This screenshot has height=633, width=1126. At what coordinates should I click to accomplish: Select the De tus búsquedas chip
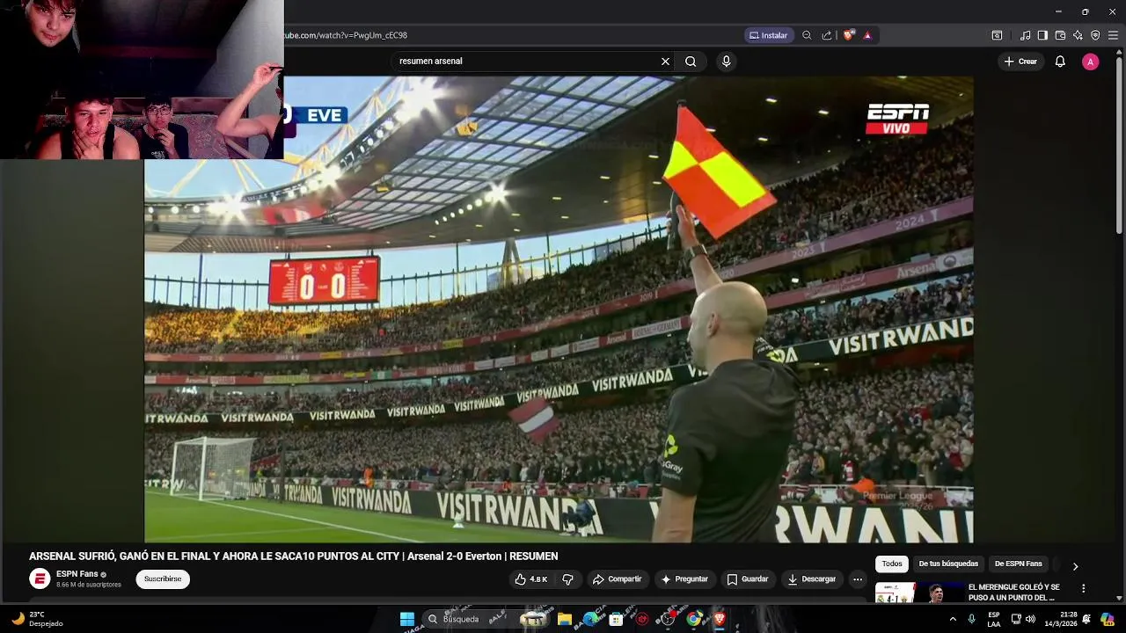(948, 564)
